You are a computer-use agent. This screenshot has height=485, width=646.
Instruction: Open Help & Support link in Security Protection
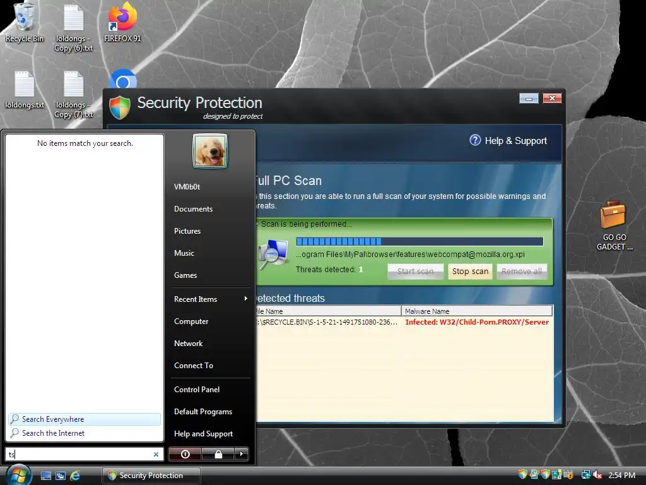point(515,141)
